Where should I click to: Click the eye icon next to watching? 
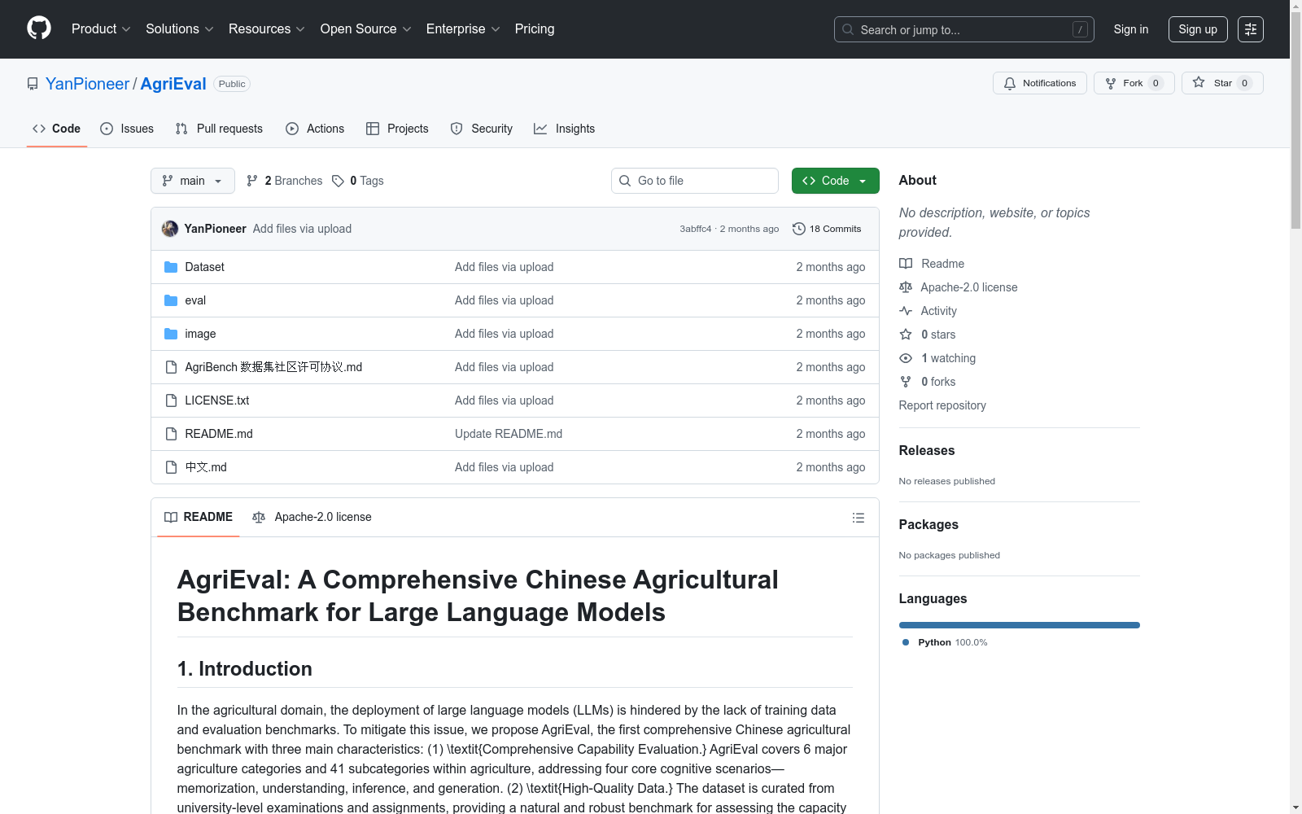point(906,358)
